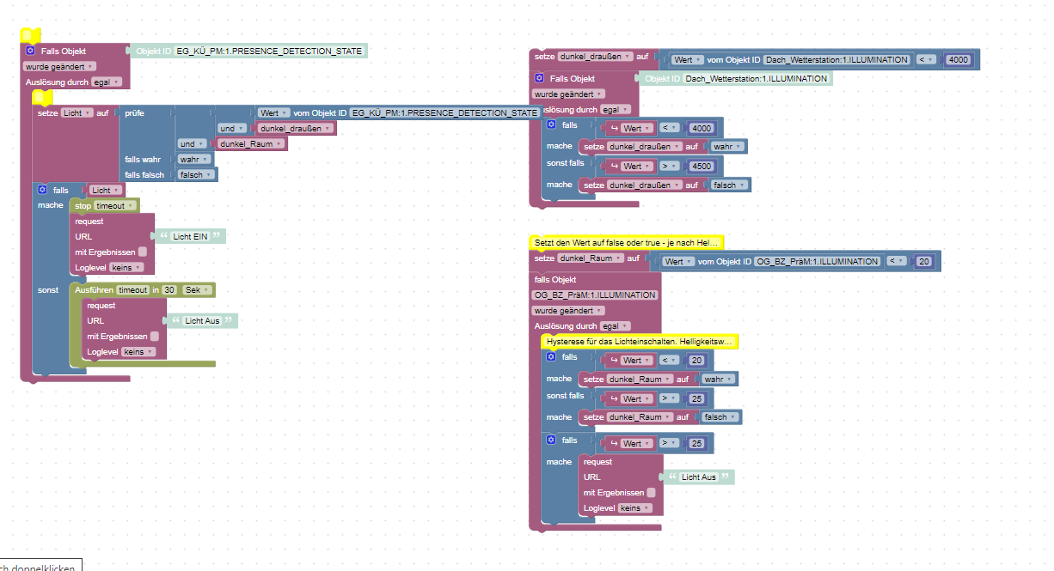This screenshot has width=1054, height=571.
Task: Select the 'Ausführen' label of timeout block
Action: 94,290
